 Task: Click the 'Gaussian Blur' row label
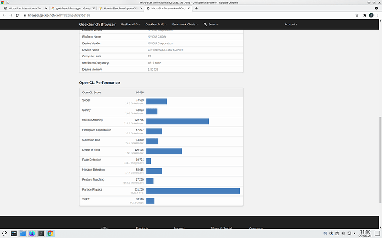click(91, 140)
